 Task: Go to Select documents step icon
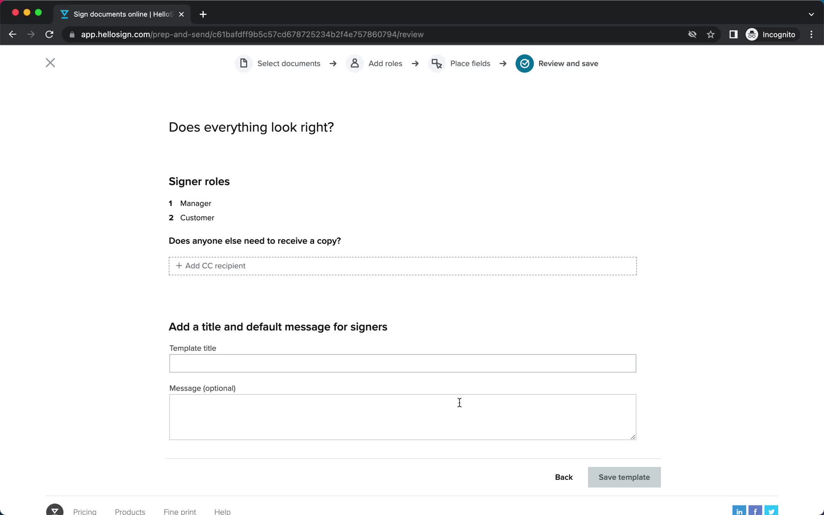[x=243, y=64]
